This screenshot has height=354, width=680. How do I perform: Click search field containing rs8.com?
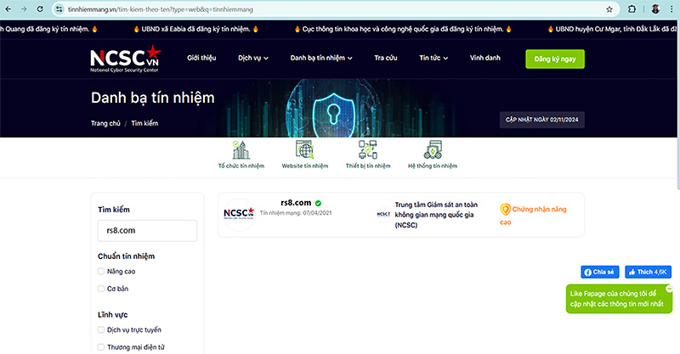147,231
